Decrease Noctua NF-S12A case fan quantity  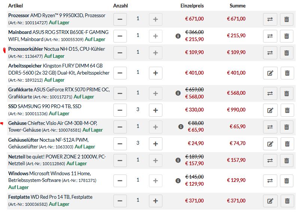point(120,144)
